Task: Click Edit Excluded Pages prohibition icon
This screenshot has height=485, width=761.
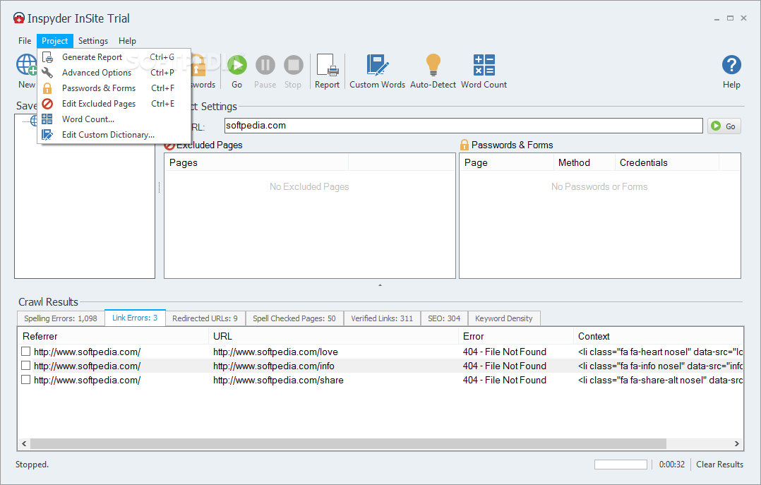Action: click(x=47, y=104)
